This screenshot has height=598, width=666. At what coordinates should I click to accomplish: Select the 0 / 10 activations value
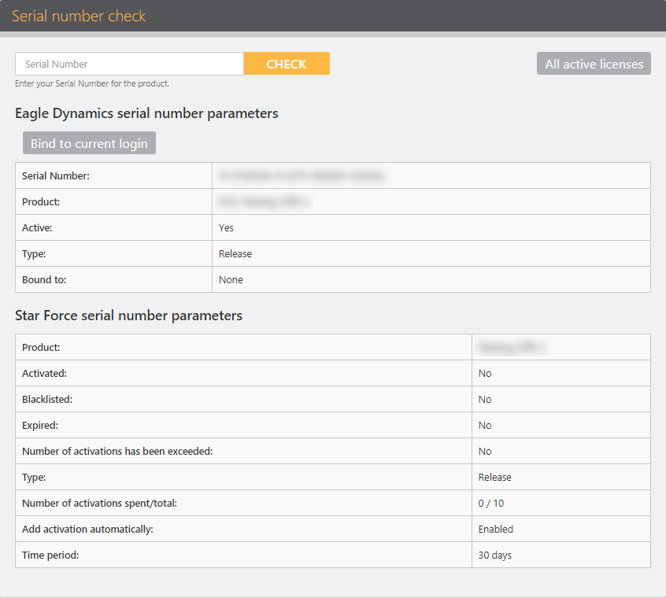tap(491, 504)
